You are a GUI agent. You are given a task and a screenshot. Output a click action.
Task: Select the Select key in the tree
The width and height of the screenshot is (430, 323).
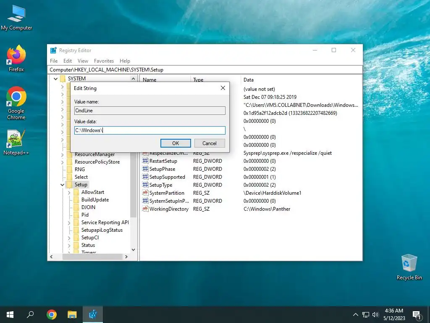81,177
